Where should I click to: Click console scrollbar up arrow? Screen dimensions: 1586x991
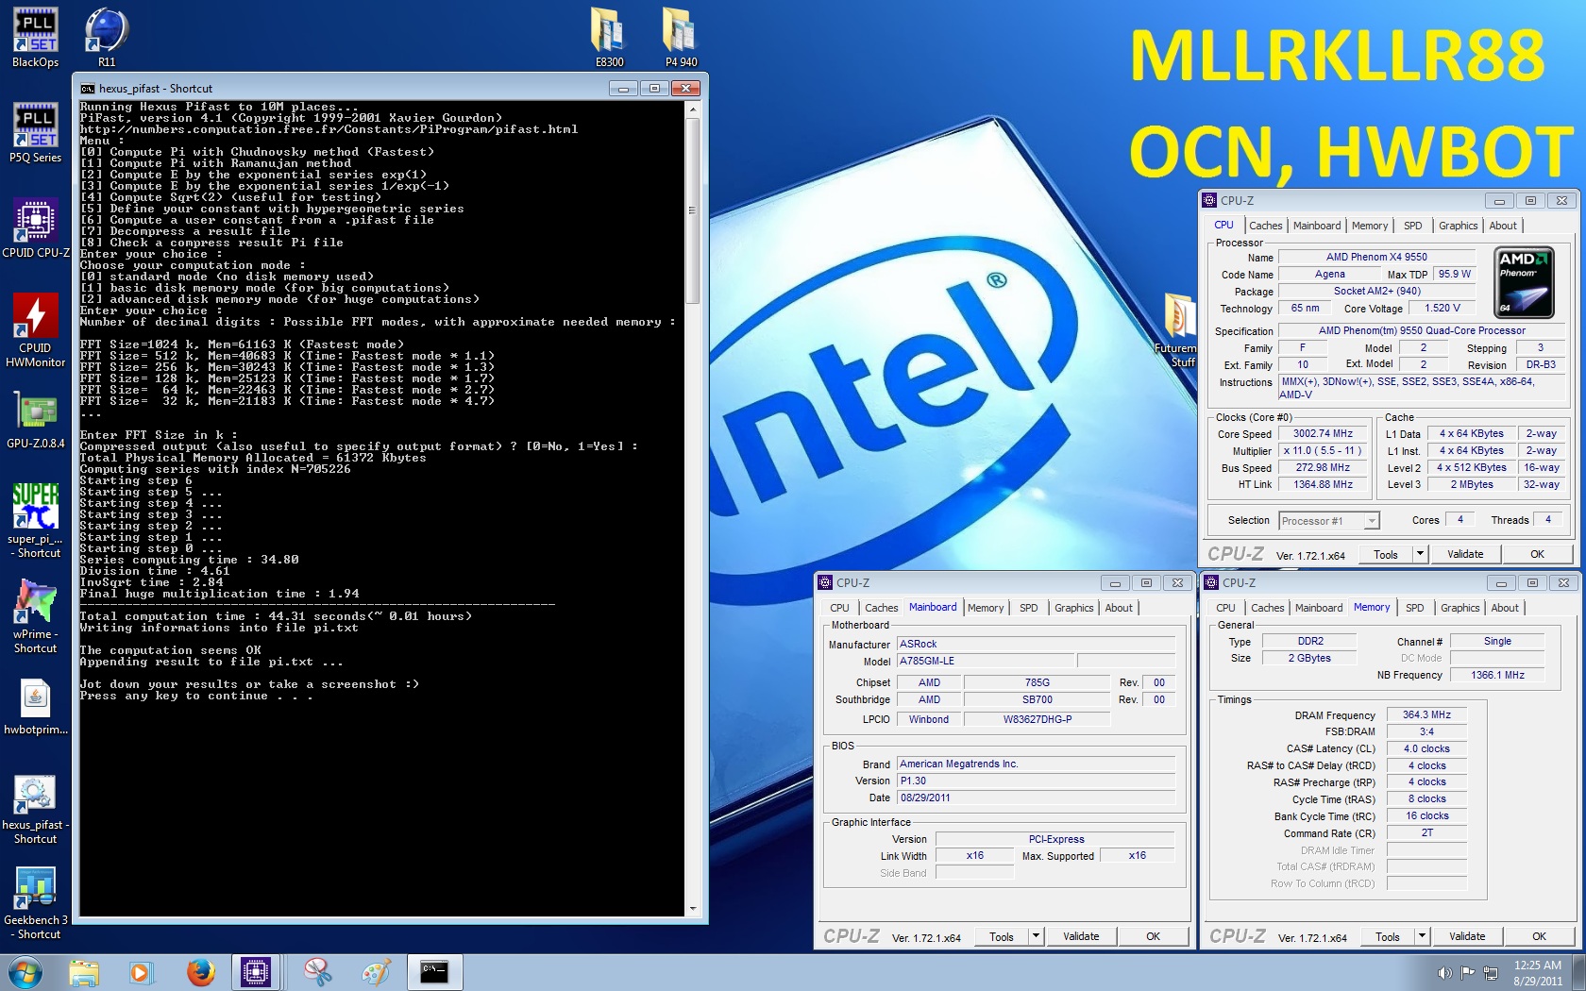pos(693,109)
